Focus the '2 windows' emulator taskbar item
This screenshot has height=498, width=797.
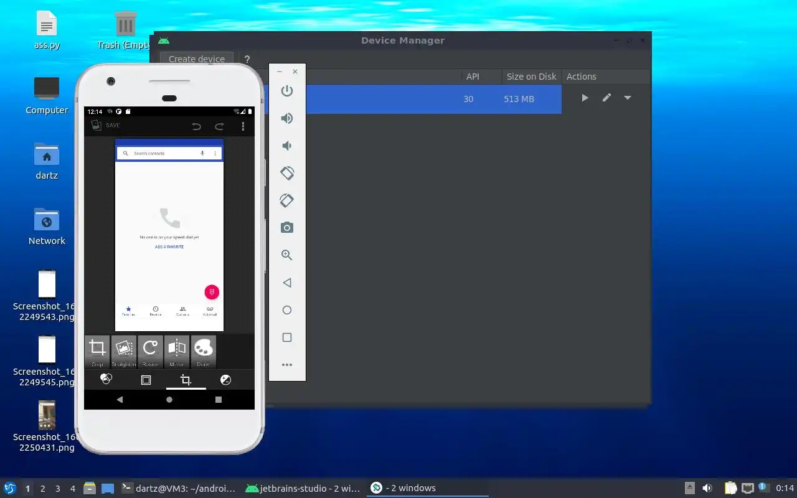click(x=427, y=489)
